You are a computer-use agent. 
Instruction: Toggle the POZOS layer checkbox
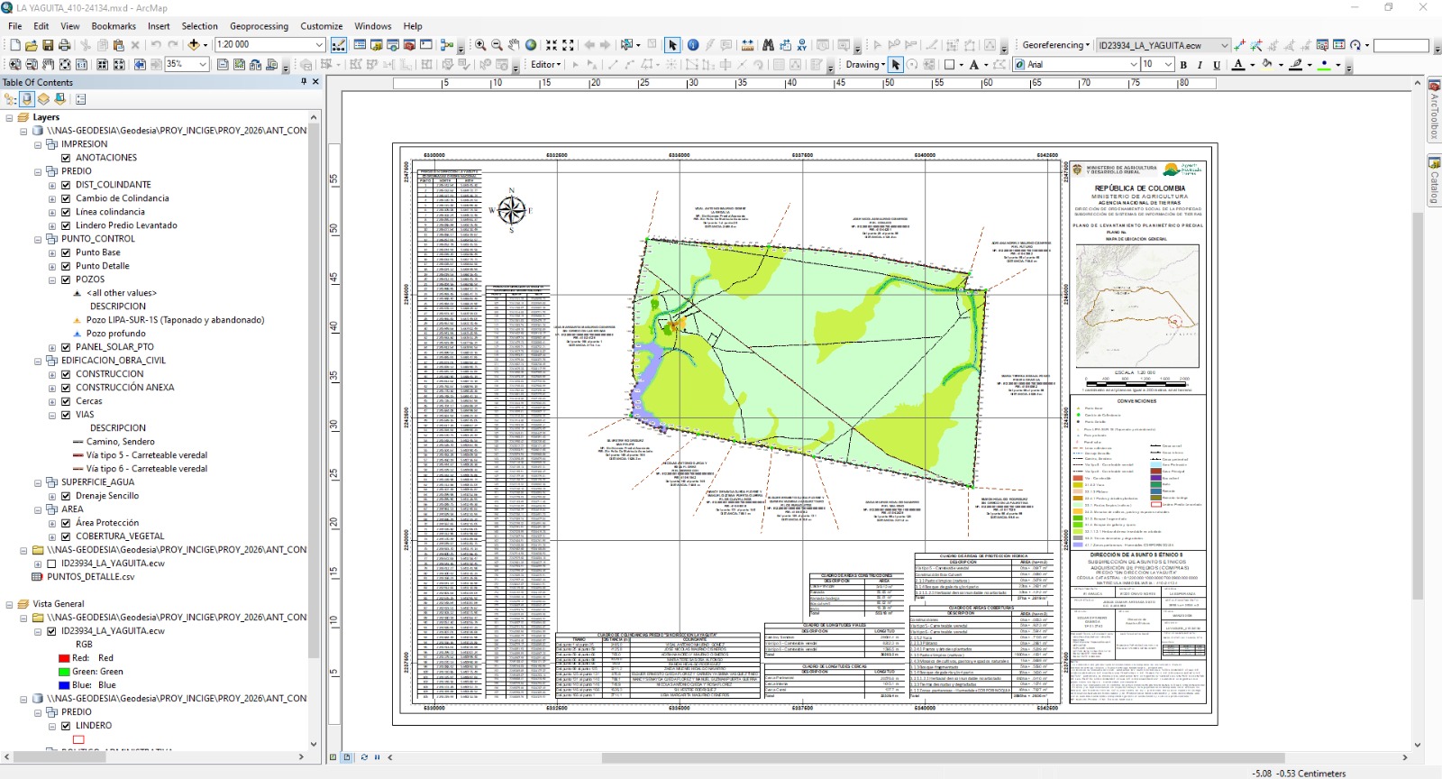(x=66, y=280)
